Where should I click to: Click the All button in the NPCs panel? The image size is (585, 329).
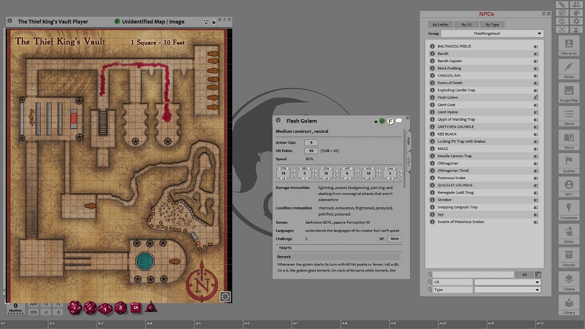click(x=524, y=274)
